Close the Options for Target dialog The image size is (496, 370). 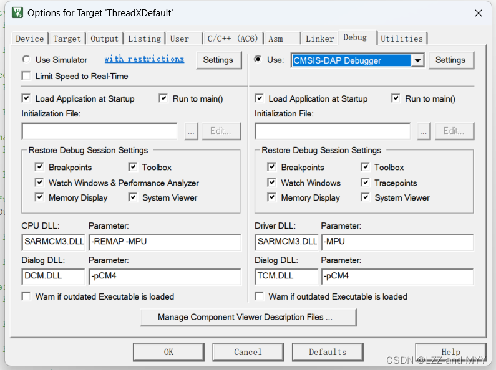[x=479, y=13]
